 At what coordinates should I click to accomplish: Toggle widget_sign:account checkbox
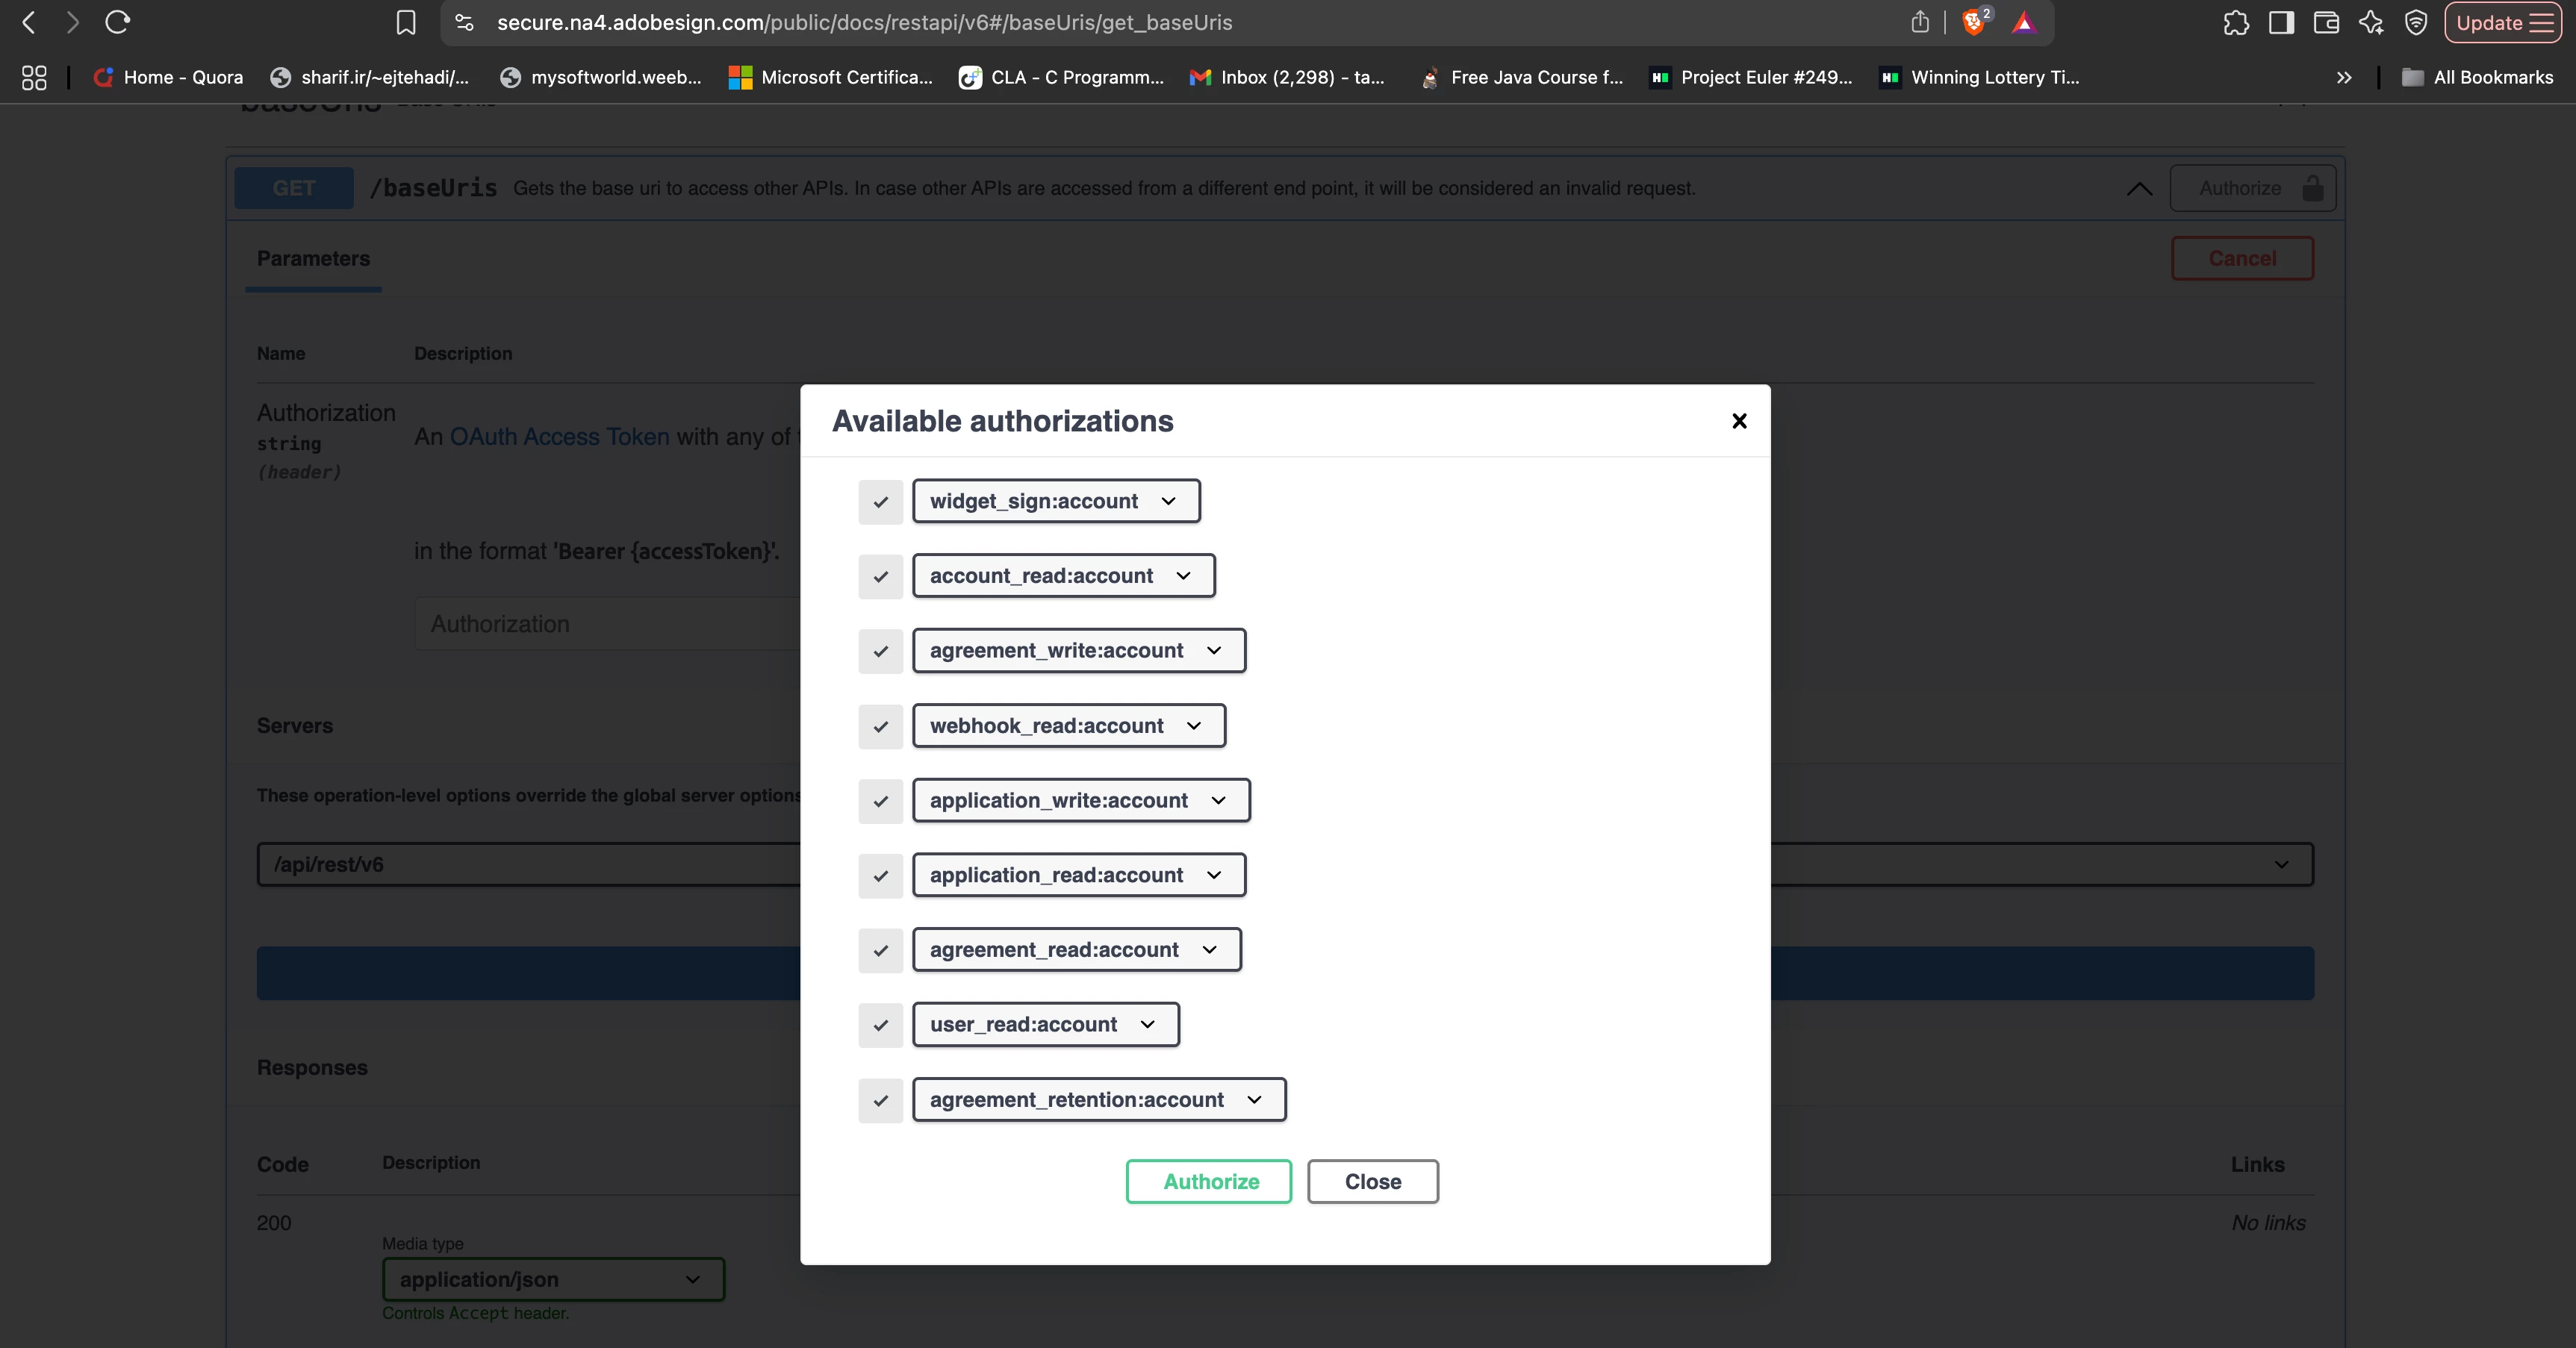(x=880, y=502)
